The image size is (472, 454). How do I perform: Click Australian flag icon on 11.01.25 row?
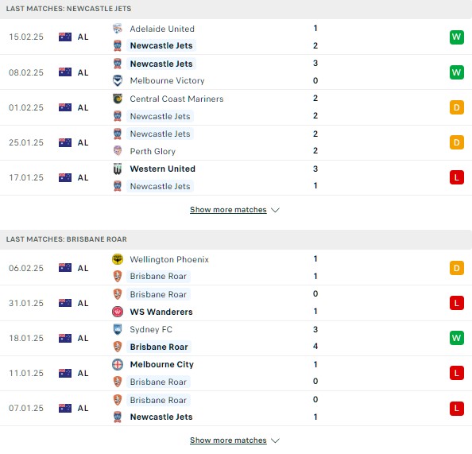point(65,373)
